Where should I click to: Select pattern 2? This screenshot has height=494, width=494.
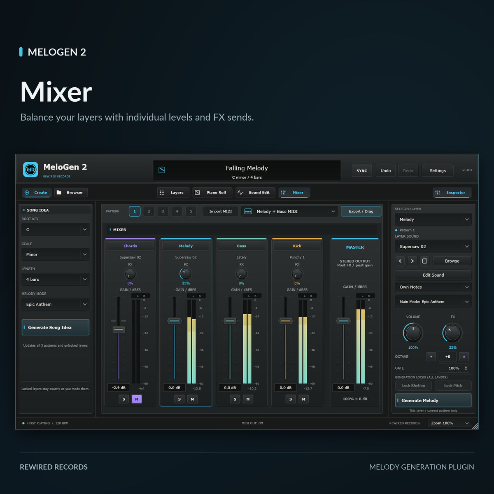click(149, 211)
